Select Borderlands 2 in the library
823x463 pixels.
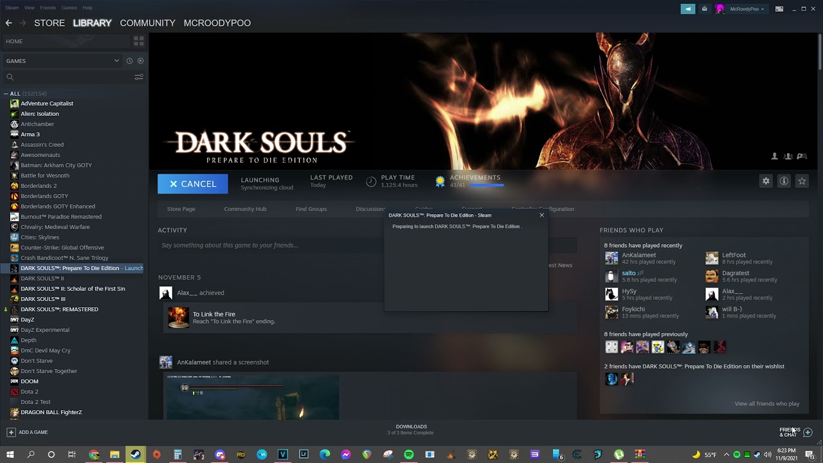click(39, 186)
